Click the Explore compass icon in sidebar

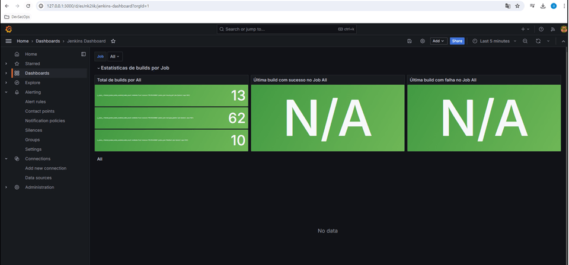(17, 83)
